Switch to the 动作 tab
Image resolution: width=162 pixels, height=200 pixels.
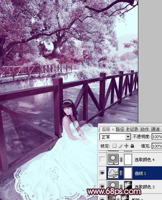[x=145, y=129]
